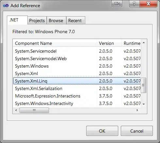Click the Runtime column header
This screenshot has width=160, height=143.
point(131,43)
